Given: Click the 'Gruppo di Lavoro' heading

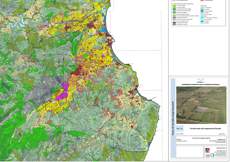Looking at the screenshot, I should tap(221, 148).
